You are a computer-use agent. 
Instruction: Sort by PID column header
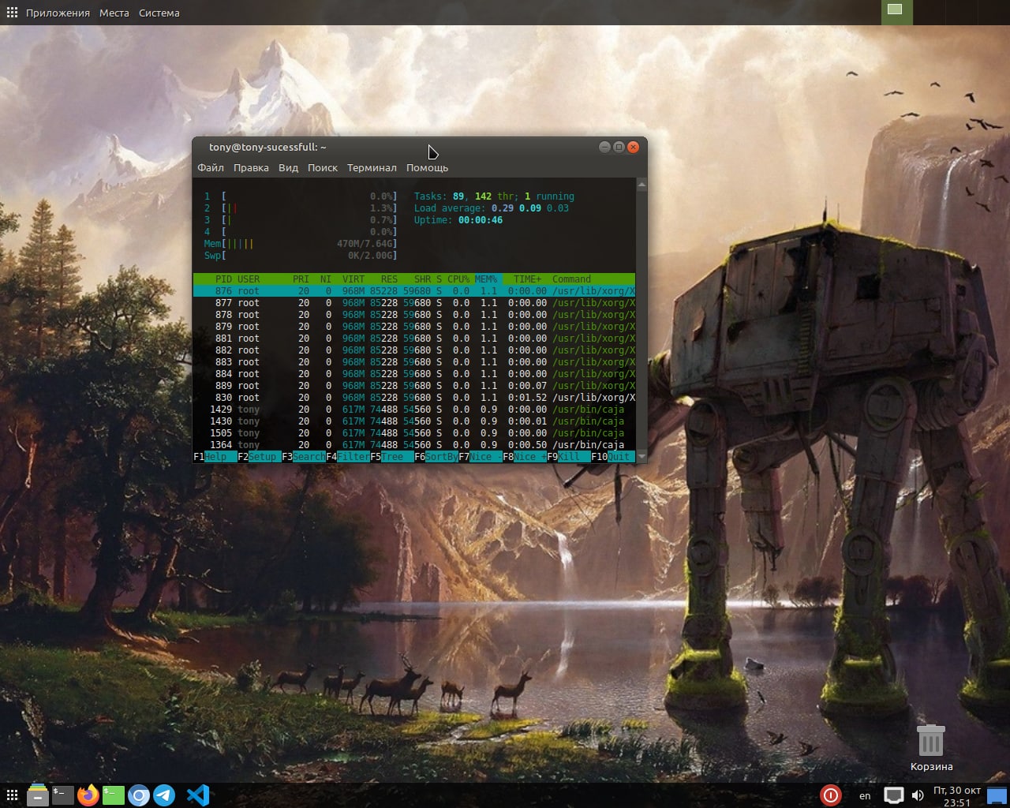224,279
